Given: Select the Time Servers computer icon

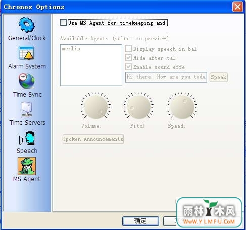Looking at the screenshot, I should 27,109.
